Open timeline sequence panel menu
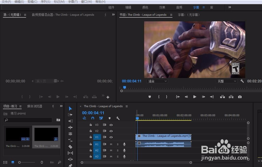 coord(127,106)
